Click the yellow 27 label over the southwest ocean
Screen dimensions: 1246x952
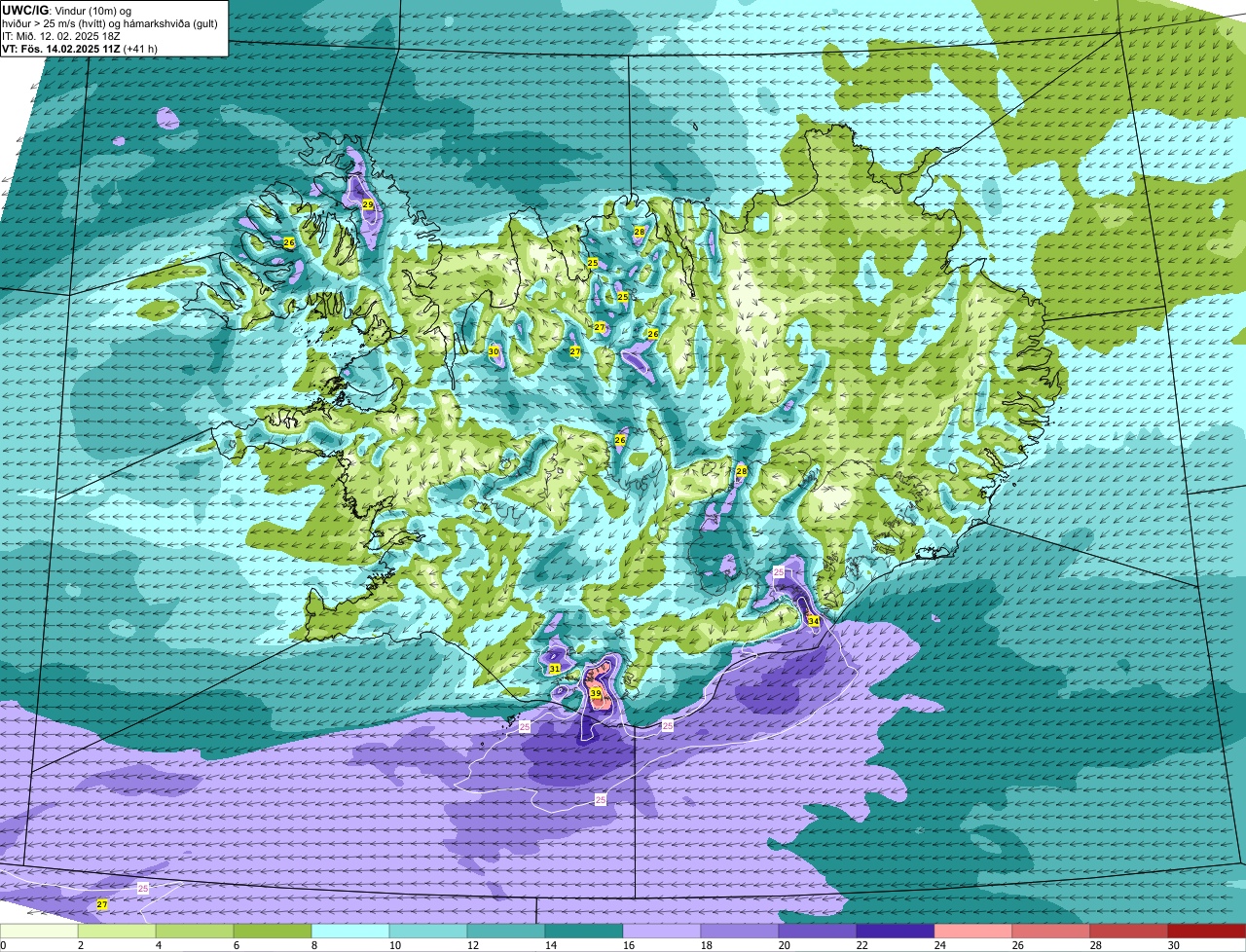102,905
